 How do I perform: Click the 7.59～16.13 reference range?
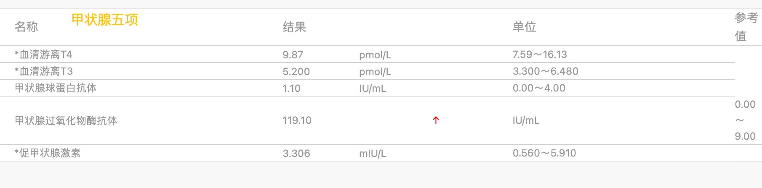point(540,55)
